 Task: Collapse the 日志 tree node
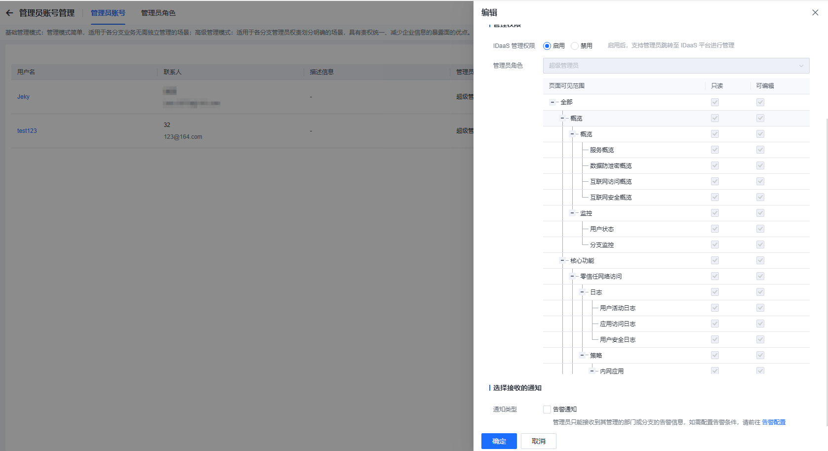click(x=582, y=292)
